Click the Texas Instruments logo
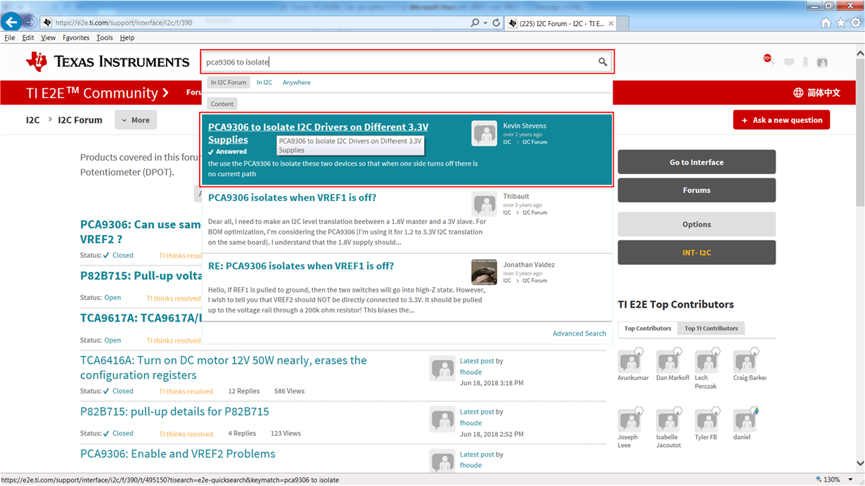865x486 pixels. pos(108,62)
